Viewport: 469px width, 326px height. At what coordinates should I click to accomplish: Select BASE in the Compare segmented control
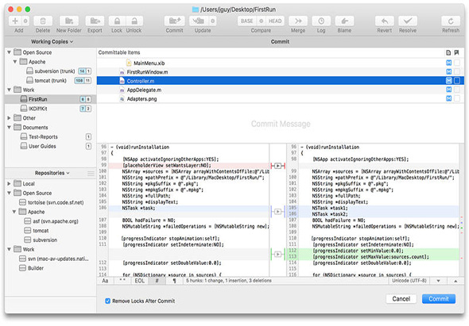[x=247, y=21]
